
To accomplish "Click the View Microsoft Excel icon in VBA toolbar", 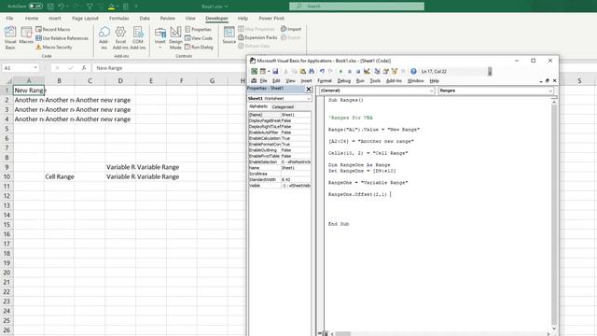I will coord(254,71).
